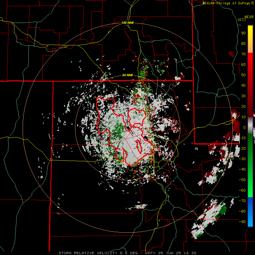Click the 40 value on the velocity scale
This screenshot has width=255, height=255.
click(243, 85)
